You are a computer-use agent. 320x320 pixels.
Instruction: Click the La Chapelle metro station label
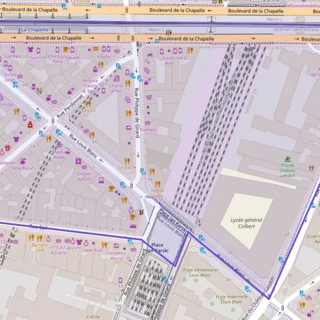pos(35,30)
